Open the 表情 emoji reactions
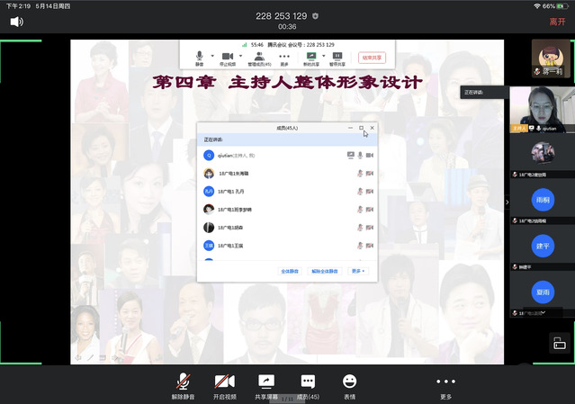 pyautogui.click(x=349, y=382)
